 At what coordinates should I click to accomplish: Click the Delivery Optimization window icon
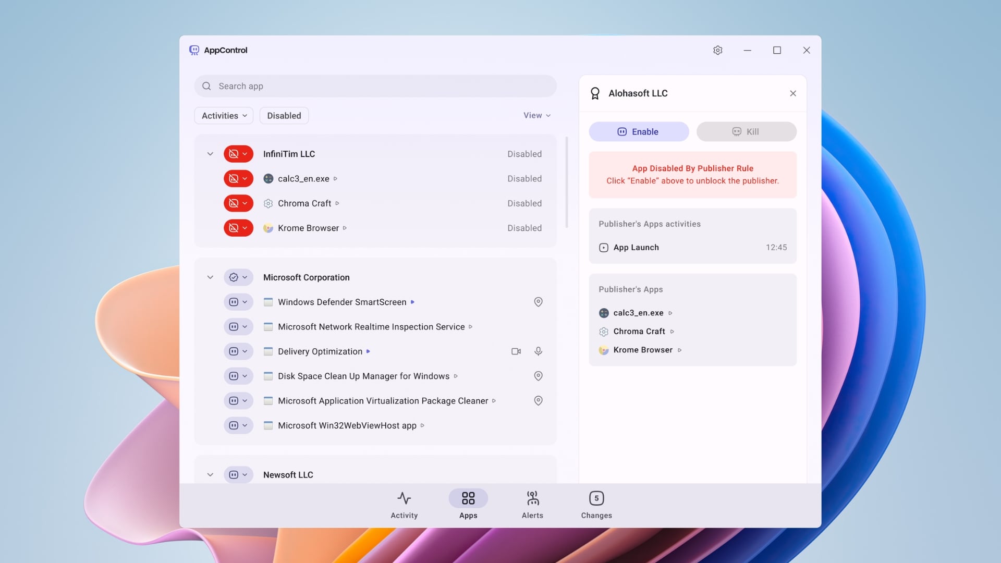coord(268,351)
